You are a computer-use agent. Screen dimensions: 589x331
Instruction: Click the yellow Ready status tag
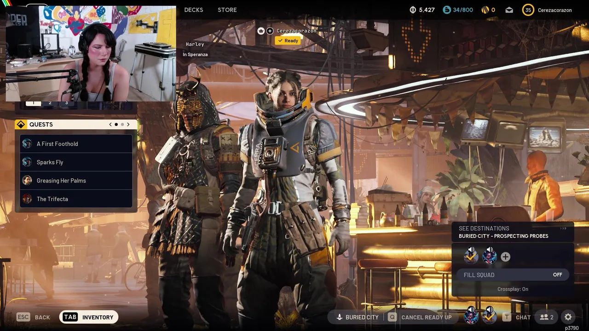[x=288, y=40]
